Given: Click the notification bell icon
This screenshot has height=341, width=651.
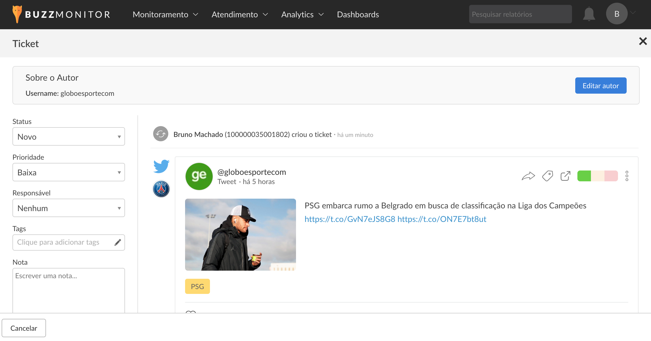Looking at the screenshot, I should point(589,14).
